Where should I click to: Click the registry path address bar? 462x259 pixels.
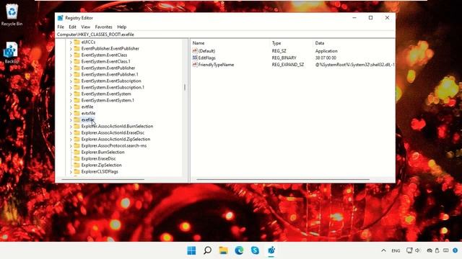click(225, 35)
